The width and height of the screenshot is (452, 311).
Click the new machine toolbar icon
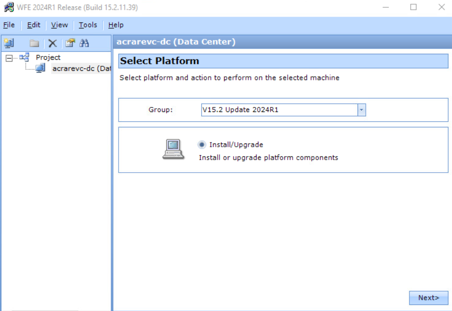[x=9, y=43]
